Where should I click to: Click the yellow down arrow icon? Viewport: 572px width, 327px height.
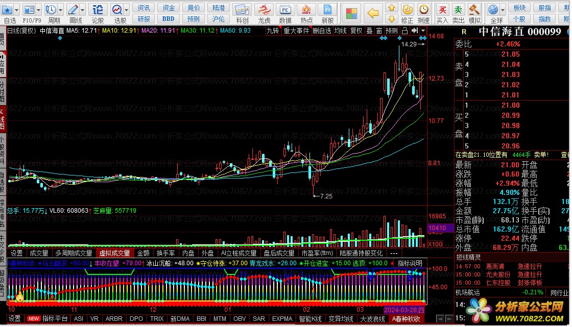tap(391, 18)
